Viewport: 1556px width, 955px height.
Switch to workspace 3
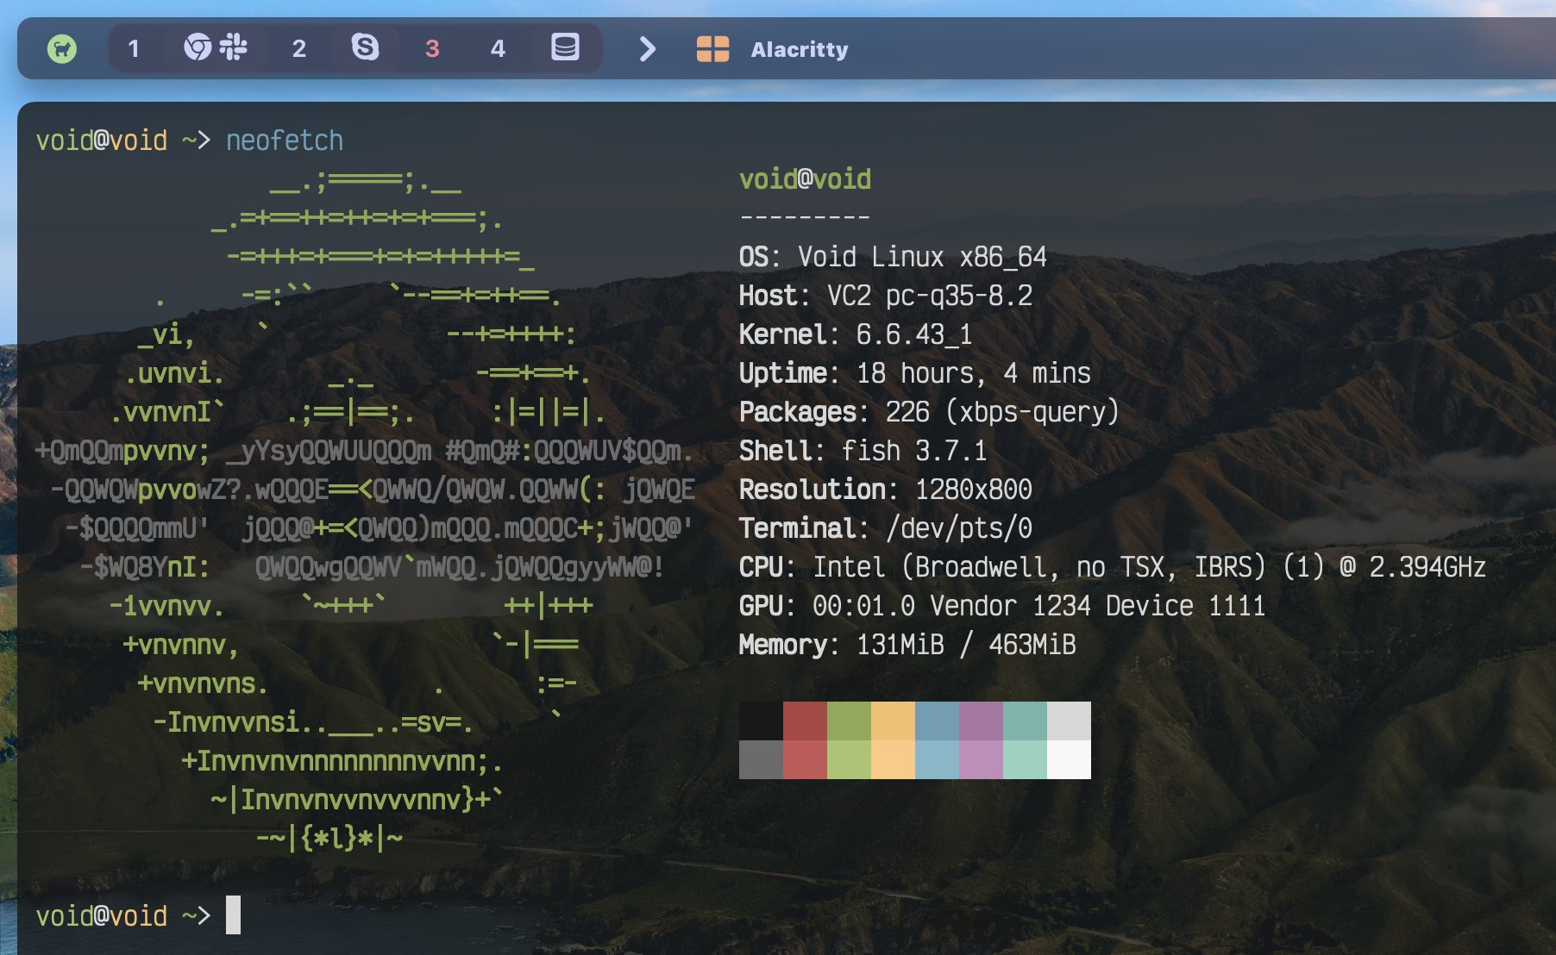pyautogui.click(x=432, y=48)
